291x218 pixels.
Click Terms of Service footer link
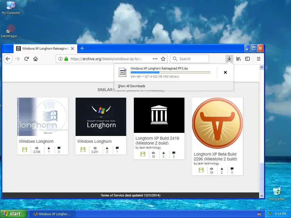click(x=130, y=195)
